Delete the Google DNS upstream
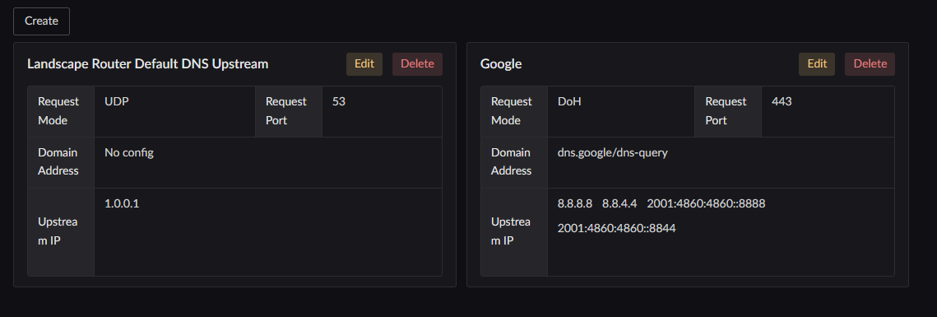The height and width of the screenshot is (317, 937). [870, 64]
